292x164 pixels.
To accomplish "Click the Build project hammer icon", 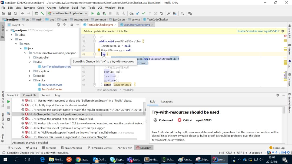I will coord(42,13).
